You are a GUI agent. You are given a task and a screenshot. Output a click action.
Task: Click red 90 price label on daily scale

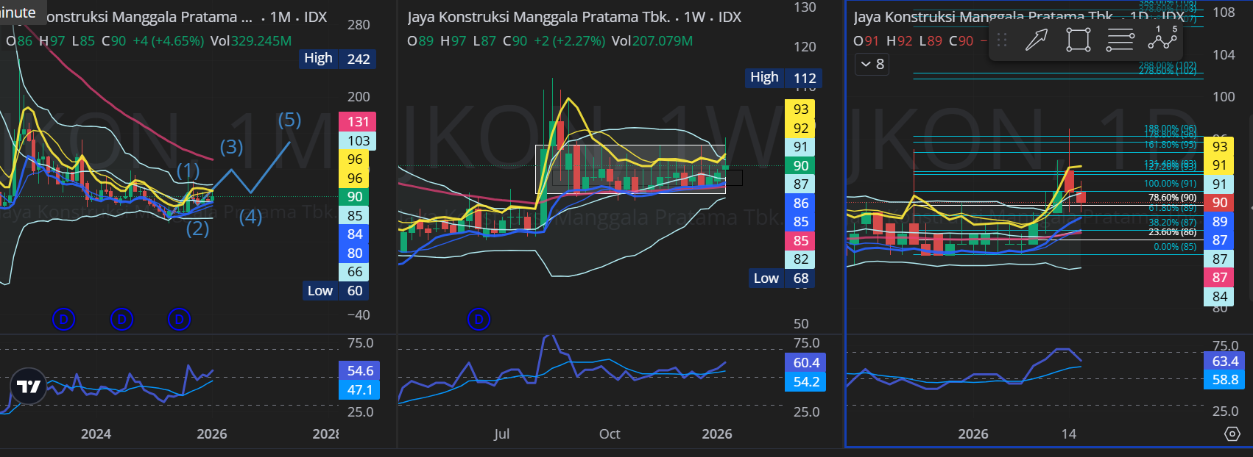pyautogui.click(x=1219, y=203)
